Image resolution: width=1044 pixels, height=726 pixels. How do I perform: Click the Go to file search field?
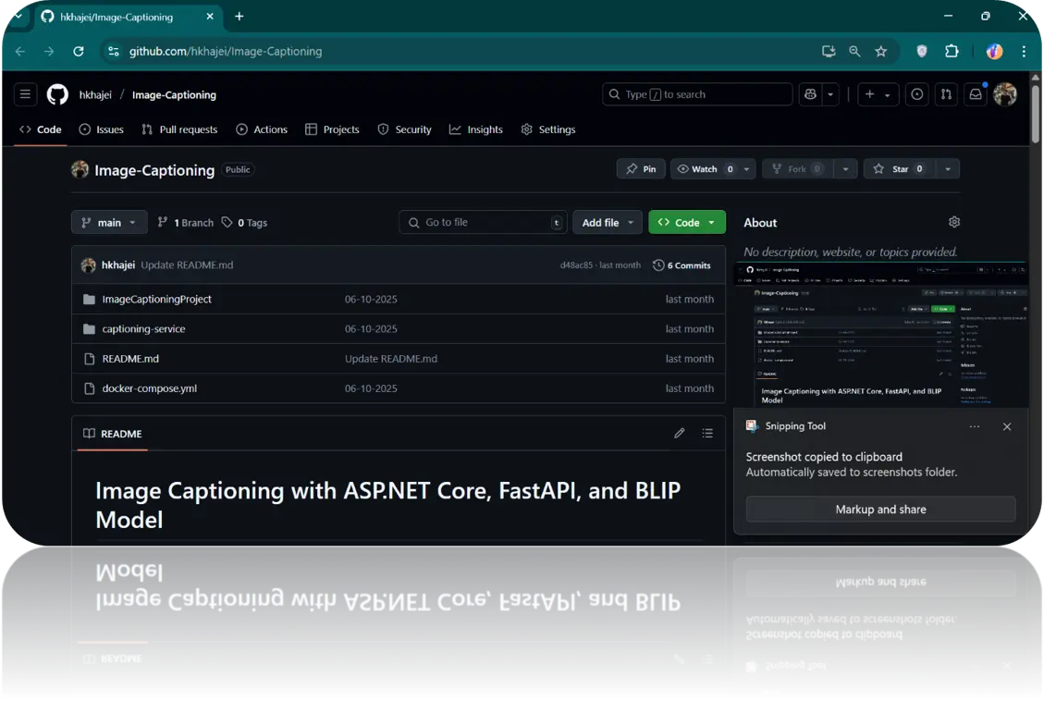click(x=483, y=223)
